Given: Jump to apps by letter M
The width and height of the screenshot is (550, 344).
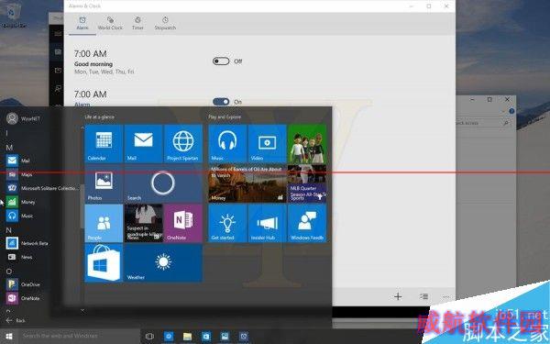Looking at the screenshot, I should pyautogui.click(x=9, y=148).
